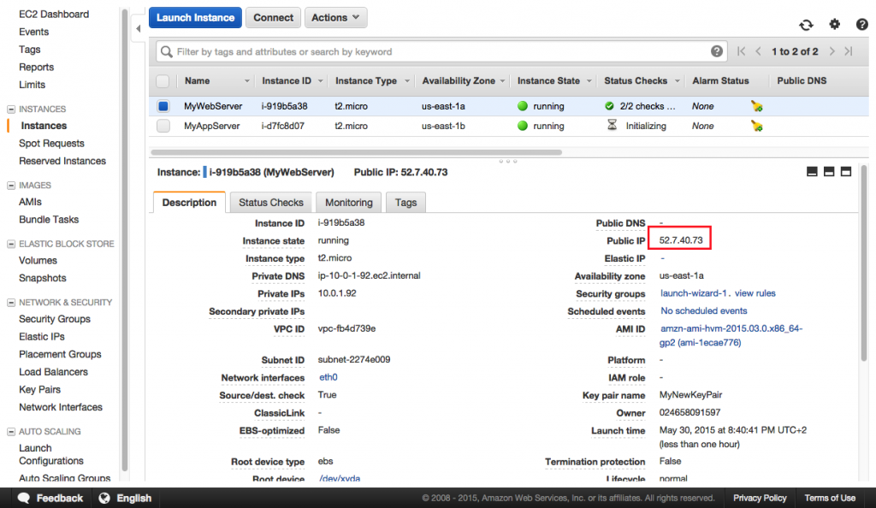Click alarm icon for MyAppServer row
The height and width of the screenshot is (508, 876).
pos(756,127)
